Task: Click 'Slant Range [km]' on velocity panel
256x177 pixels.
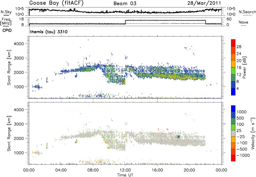Action: click(x=9, y=133)
